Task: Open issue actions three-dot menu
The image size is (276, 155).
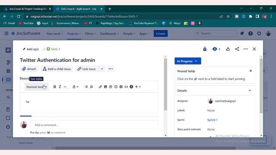Action: (245, 49)
